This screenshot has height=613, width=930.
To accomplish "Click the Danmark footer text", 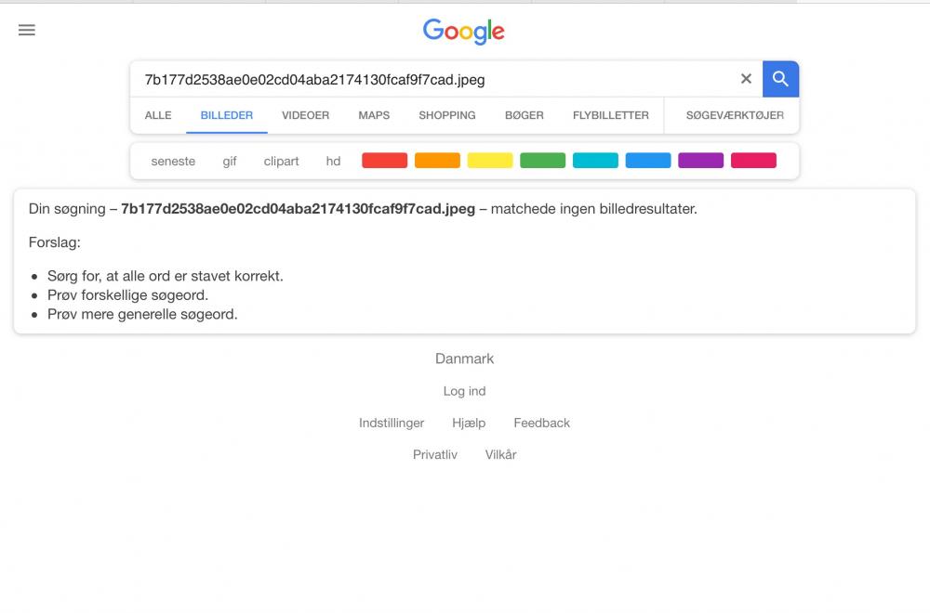I will 464,359.
